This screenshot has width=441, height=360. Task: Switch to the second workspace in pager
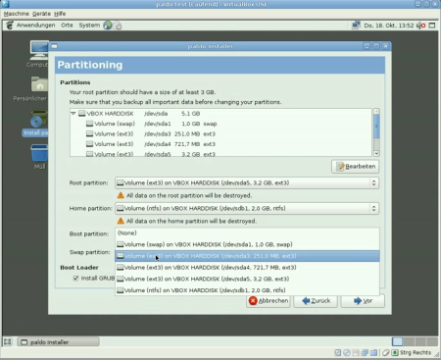pos(409,341)
